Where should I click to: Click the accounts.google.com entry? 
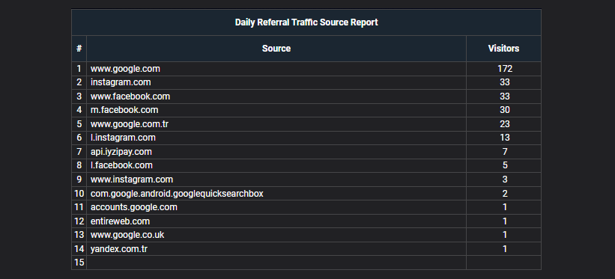click(134, 207)
